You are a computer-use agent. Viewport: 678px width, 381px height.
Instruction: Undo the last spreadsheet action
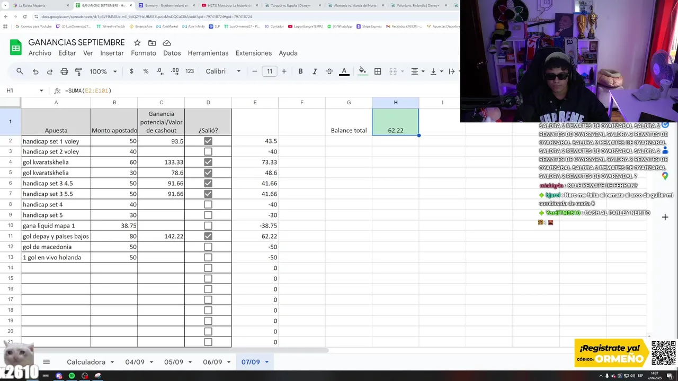click(35, 71)
